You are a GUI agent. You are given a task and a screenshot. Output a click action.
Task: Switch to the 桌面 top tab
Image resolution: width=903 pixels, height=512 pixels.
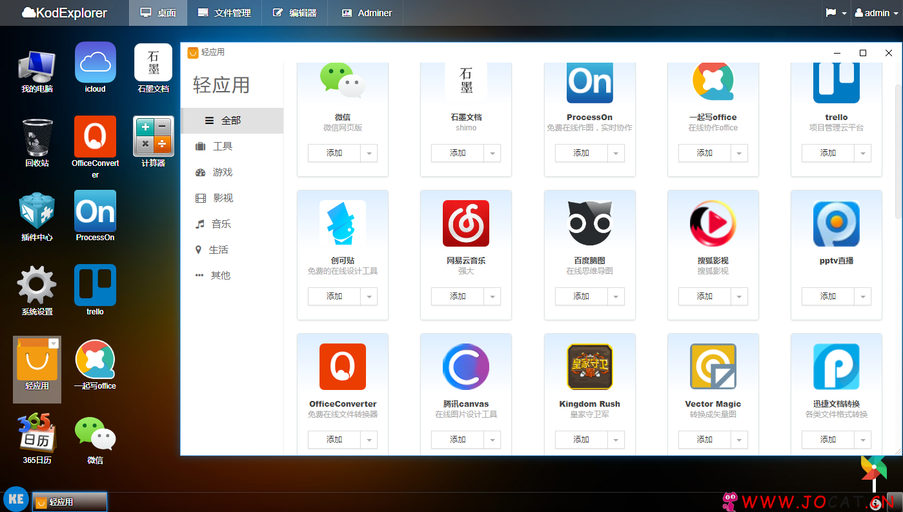pos(158,13)
